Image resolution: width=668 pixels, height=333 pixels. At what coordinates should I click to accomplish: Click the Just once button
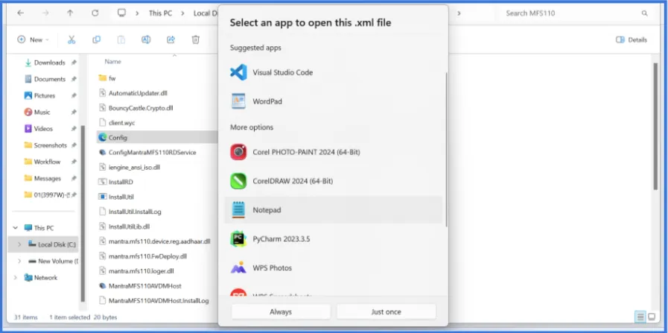point(386,311)
